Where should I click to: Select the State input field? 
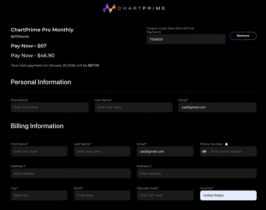[102, 195]
